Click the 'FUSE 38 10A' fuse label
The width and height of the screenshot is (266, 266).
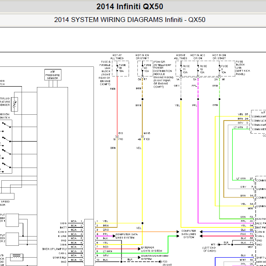[x=122, y=68]
